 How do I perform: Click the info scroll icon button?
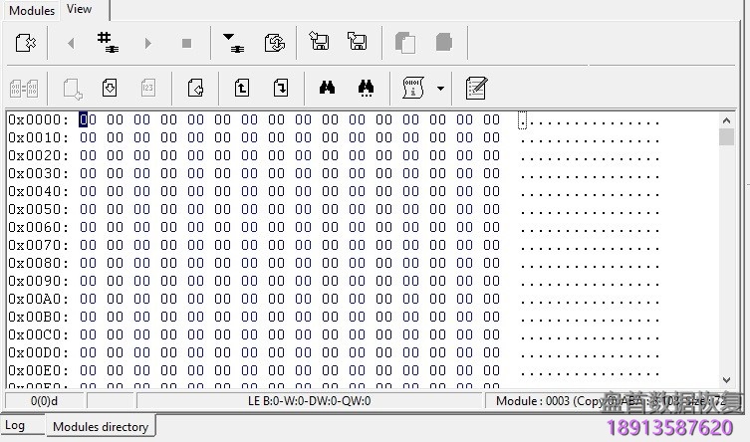(413, 88)
